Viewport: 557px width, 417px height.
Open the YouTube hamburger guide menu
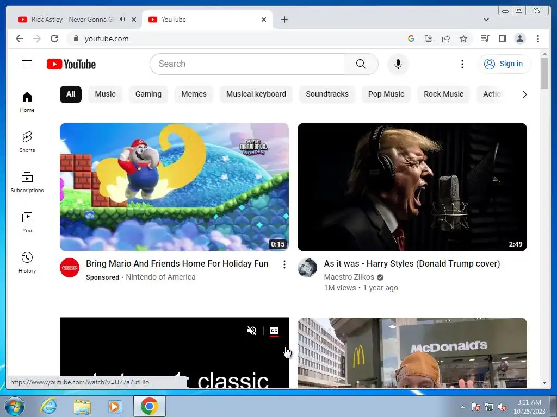(x=27, y=64)
